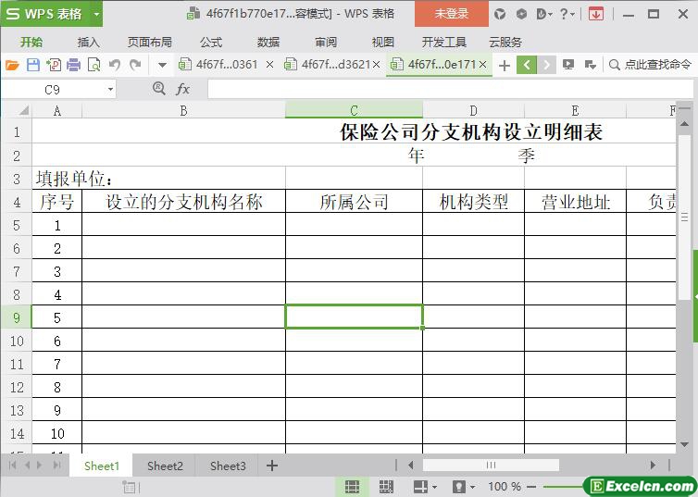Undo the last action
The image size is (698, 497).
click(x=115, y=65)
